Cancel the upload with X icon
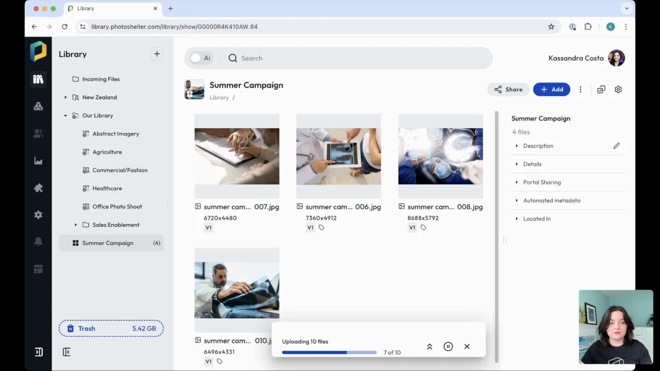This screenshot has width=660, height=371. coord(467,347)
